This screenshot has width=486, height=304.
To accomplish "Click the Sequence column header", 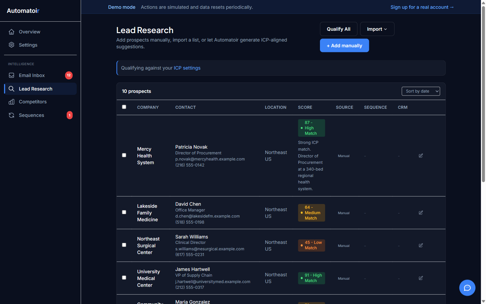I will coord(375,107).
